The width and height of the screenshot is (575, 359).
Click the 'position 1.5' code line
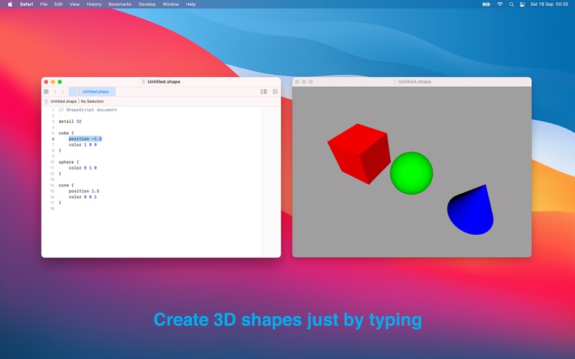coord(84,191)
